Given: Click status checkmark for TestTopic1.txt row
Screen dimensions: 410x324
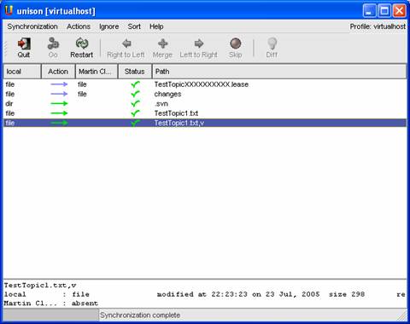Looking at the screenshot, I should (135, 113).
